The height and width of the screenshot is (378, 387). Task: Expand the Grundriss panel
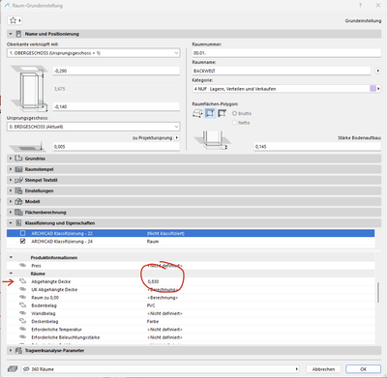tap(11, 159)
